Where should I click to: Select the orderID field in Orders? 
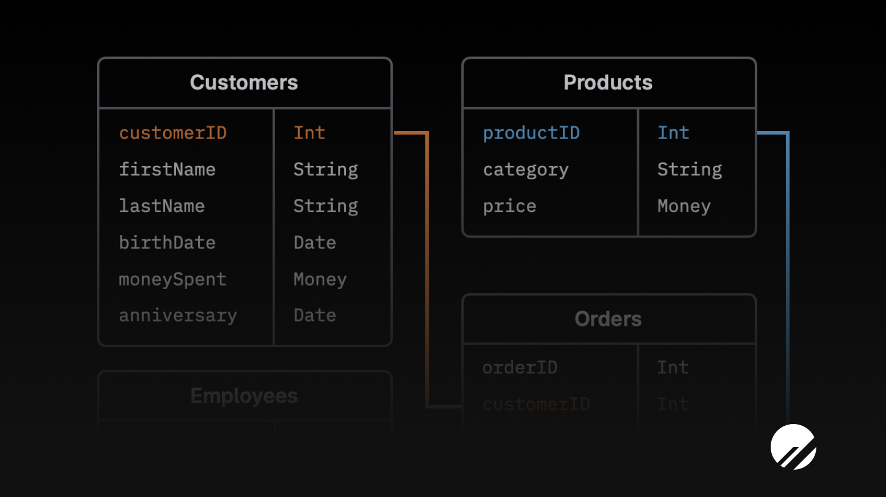point(519,368)
